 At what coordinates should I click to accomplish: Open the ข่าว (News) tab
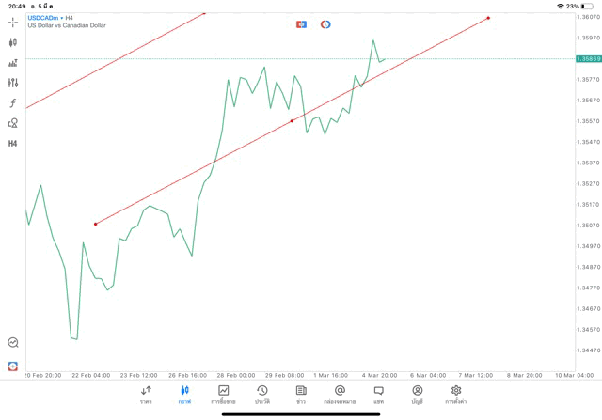click(x=300, y=394)
